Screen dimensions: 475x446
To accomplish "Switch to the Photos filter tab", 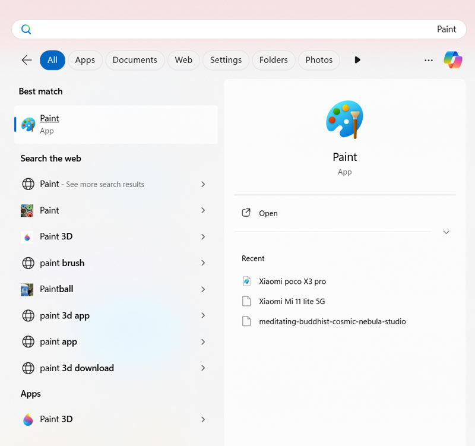I will pyautogui.click(x=319, y=60).
